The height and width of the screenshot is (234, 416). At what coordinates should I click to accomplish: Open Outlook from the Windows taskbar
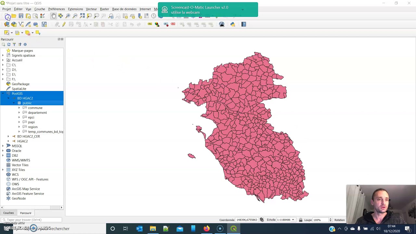coord(139,228)
